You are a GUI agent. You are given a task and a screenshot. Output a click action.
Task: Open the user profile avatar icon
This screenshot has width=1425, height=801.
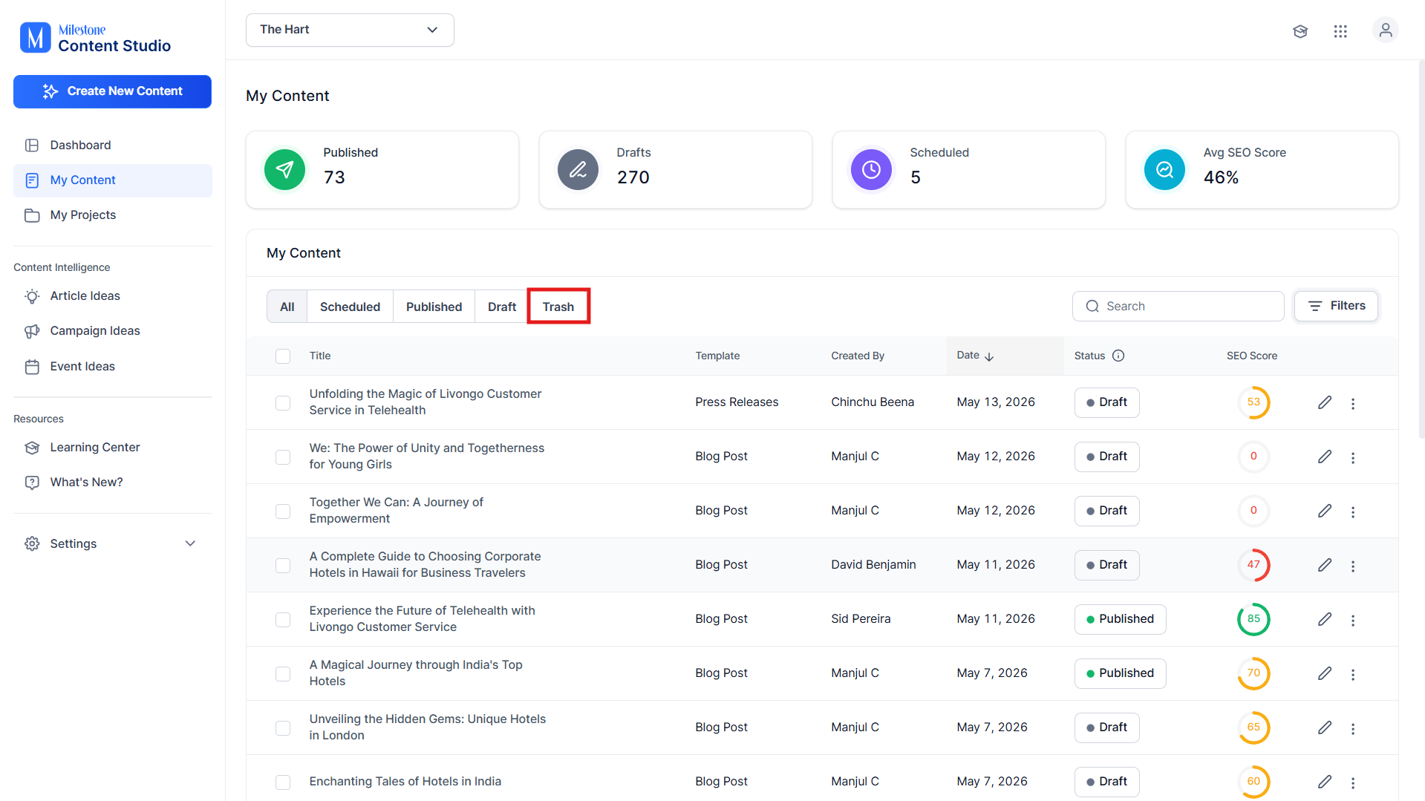(1386, 30)
